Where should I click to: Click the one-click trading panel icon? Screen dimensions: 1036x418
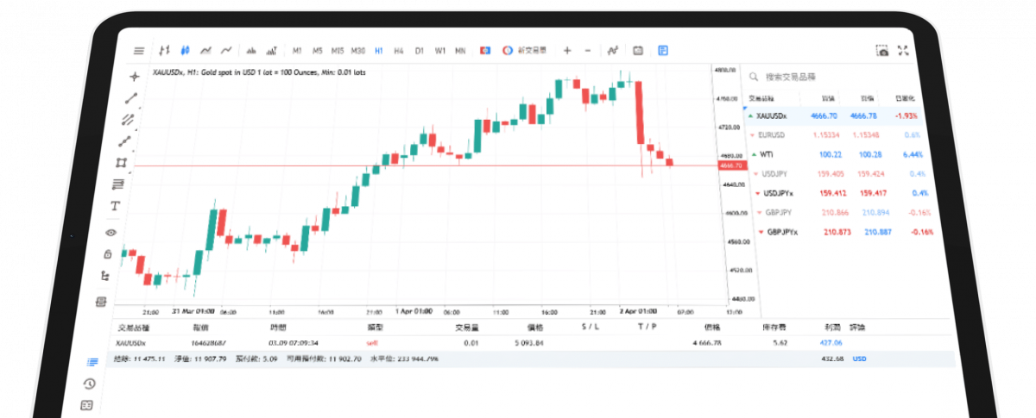(486, 51)
